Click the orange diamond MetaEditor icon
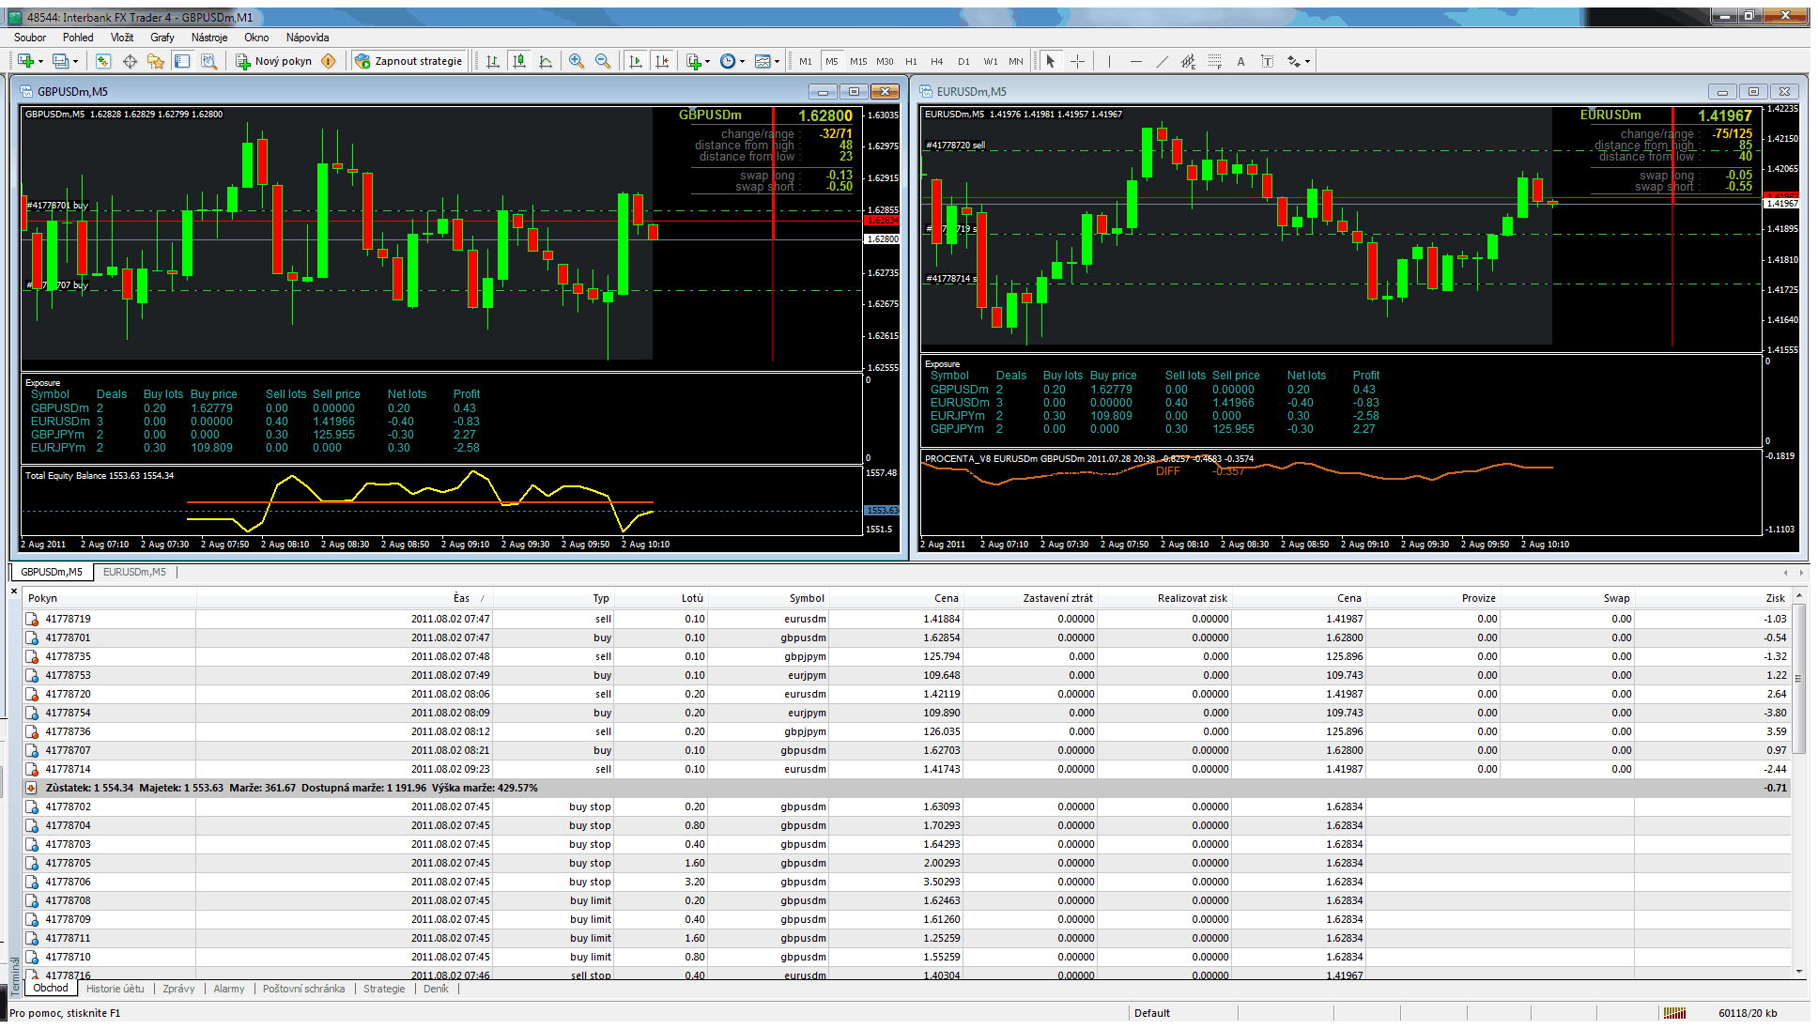Screen dimensions: 1818x1029 pos(329,61)
